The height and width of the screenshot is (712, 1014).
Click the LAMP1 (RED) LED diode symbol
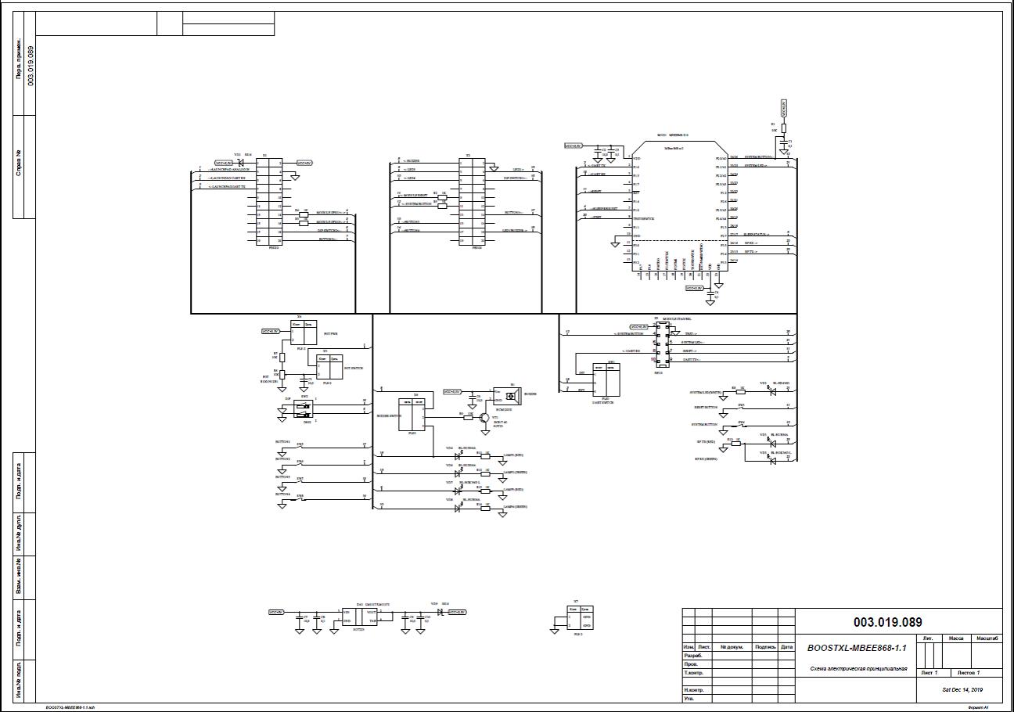click(x=458, y=455)
